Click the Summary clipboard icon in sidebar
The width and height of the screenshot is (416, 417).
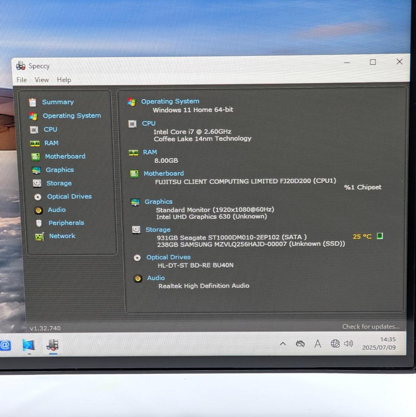(32, 102)
